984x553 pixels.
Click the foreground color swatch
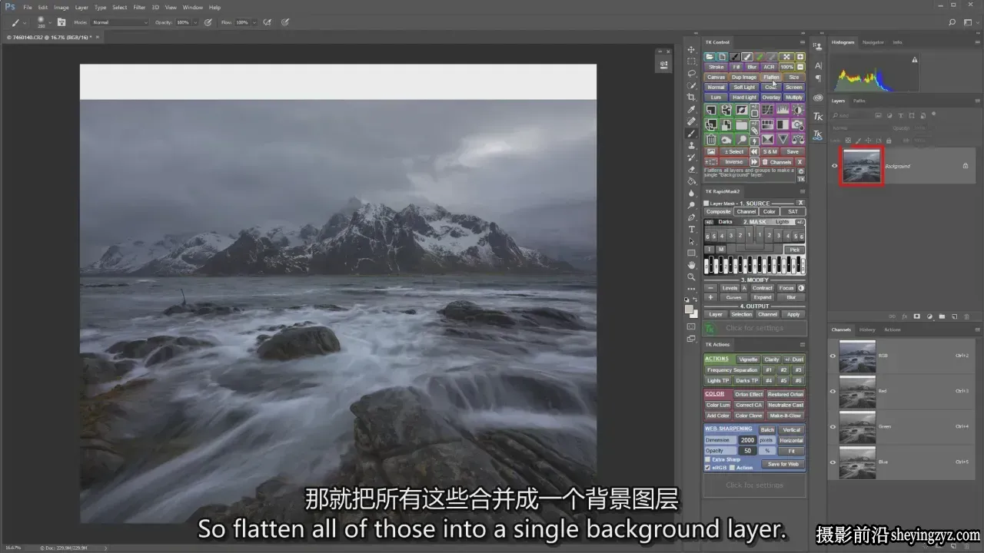click(x=689, y=308)
